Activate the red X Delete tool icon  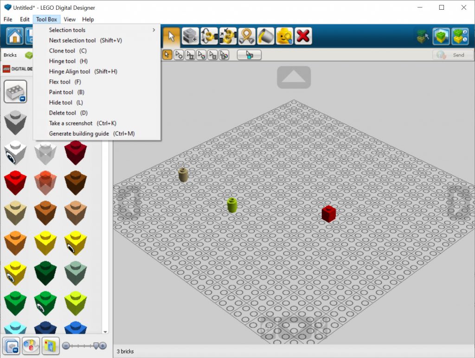303,36
